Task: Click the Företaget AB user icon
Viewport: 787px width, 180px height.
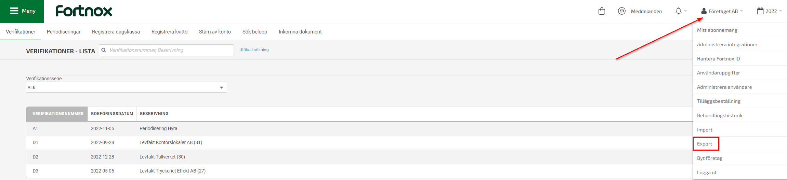Action: (x=704, y=11)
